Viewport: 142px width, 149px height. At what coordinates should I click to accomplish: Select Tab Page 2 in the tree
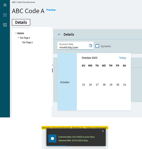27,42
